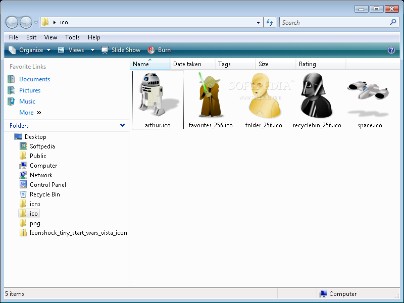Select Iconshock_tiny_start_wars_vista_icon zip archive
The width and height of the screenshot is (404, 303).
click(x=78, y=233)
